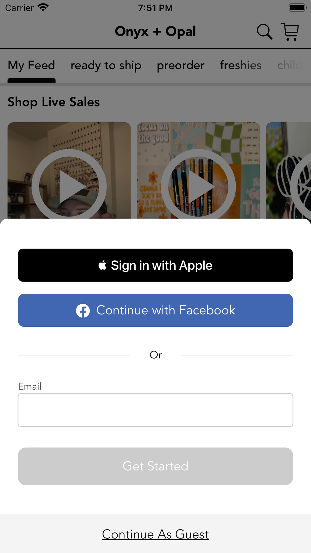Image resolution: width=311 pixels, height=553 pixels.
Task: Tap the Facebook logo icon
Action: click(x=83, y=311)
